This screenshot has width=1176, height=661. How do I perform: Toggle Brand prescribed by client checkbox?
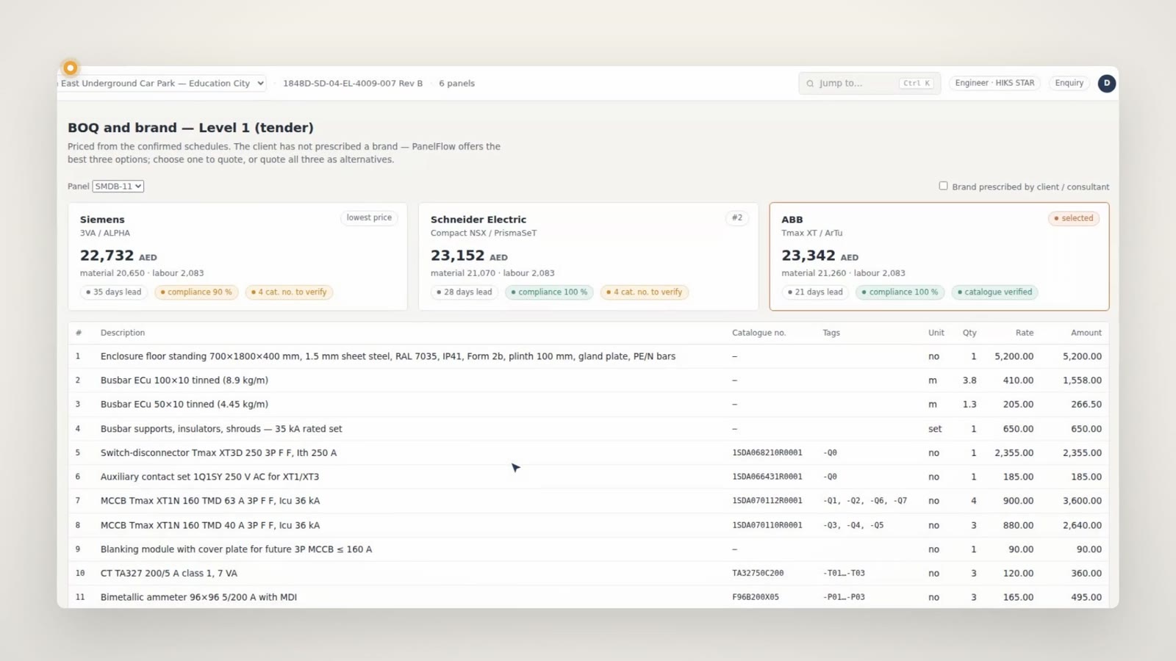943,187
